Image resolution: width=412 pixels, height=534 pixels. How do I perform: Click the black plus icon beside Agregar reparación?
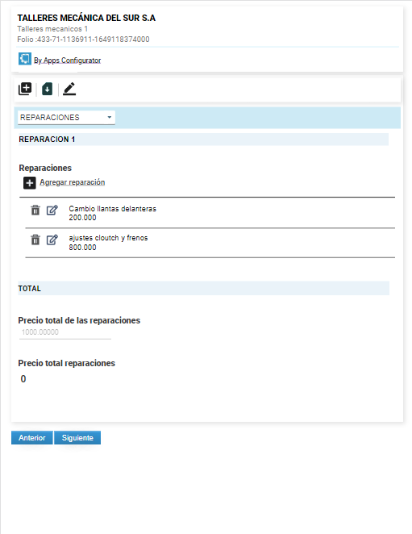tap(30, 183)
